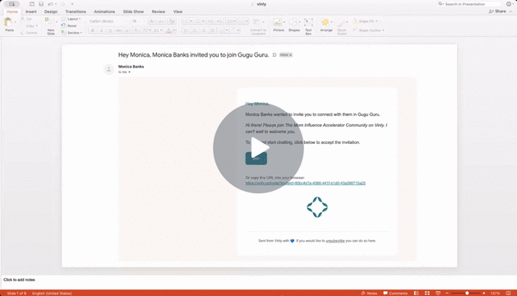
Task: Insert a Text Box
Action: 308,26
